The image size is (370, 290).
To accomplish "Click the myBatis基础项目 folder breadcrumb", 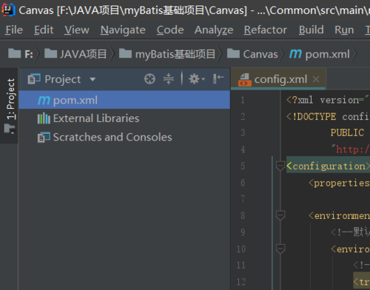I will coord(167,54).
